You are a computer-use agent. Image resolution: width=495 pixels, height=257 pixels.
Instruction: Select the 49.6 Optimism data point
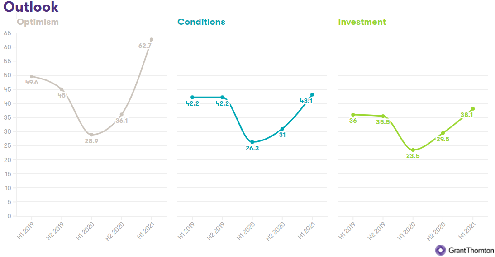pos(32,76)
